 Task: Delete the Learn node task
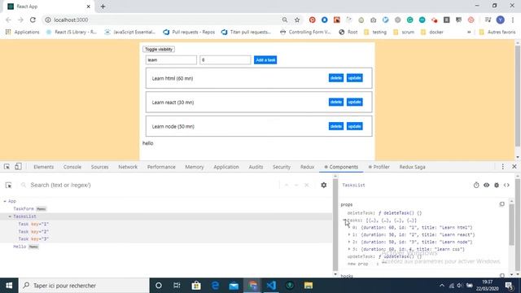tap(336, 126)
